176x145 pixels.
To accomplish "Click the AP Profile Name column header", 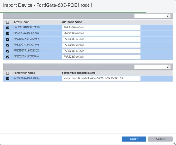I will [x=72, y=22].
